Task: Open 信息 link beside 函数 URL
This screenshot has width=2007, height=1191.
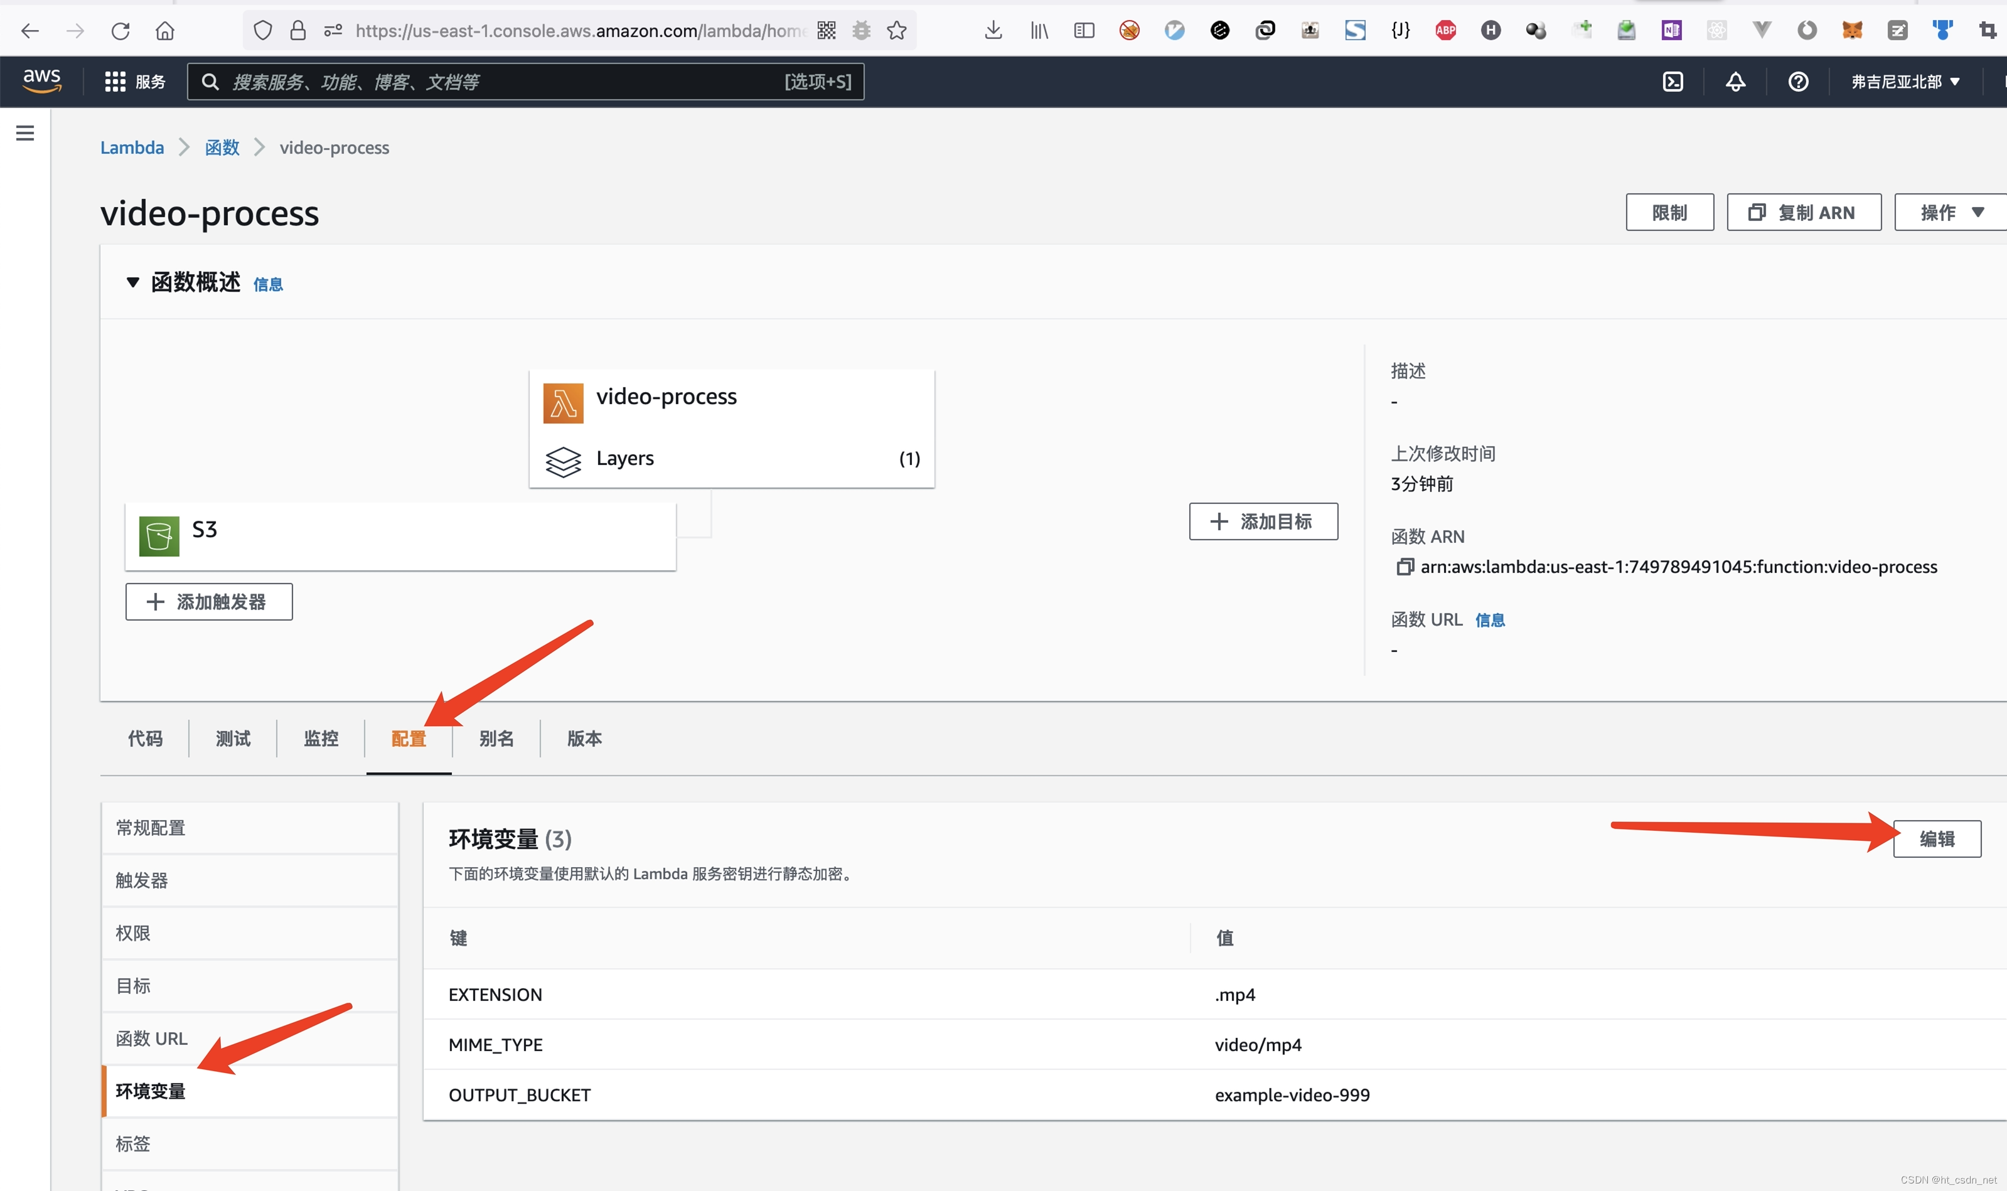Action: (1491, 621)
